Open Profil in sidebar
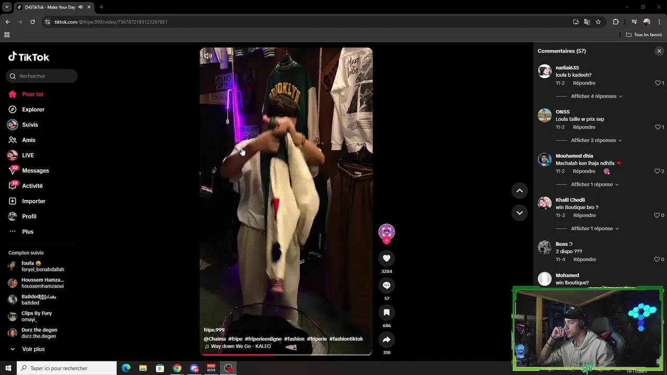Screen dimensions: 667x375 click(29, 216)
